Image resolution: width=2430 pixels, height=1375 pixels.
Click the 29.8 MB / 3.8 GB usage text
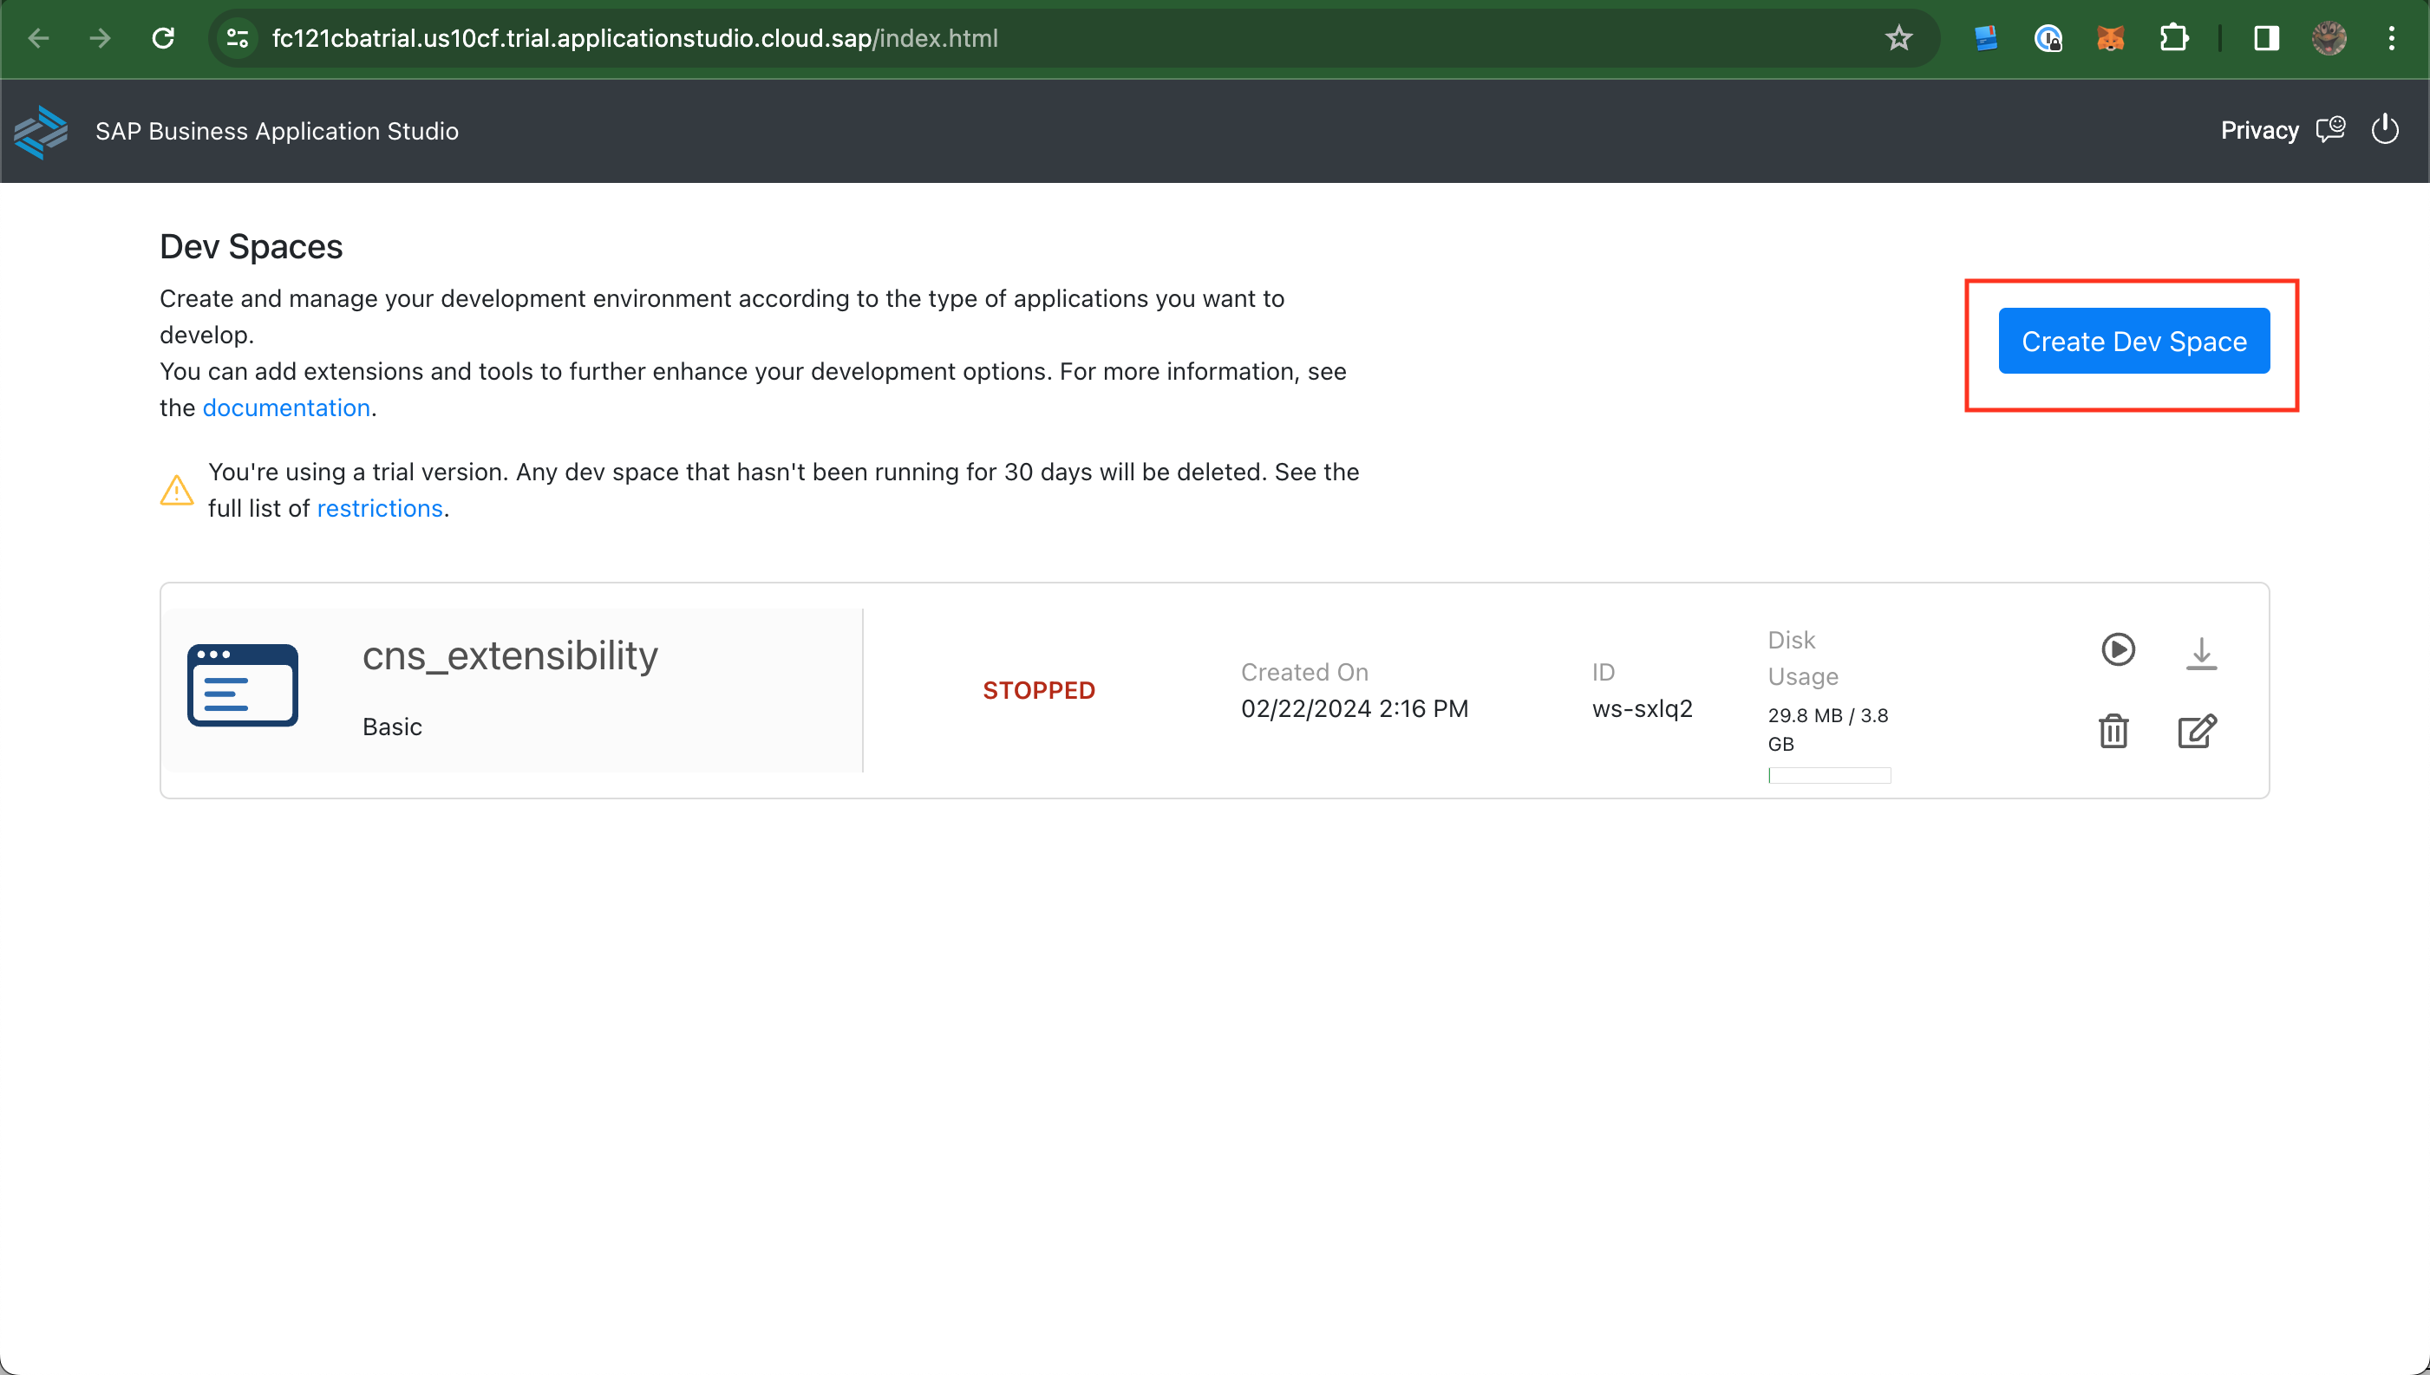[1827, 729]
